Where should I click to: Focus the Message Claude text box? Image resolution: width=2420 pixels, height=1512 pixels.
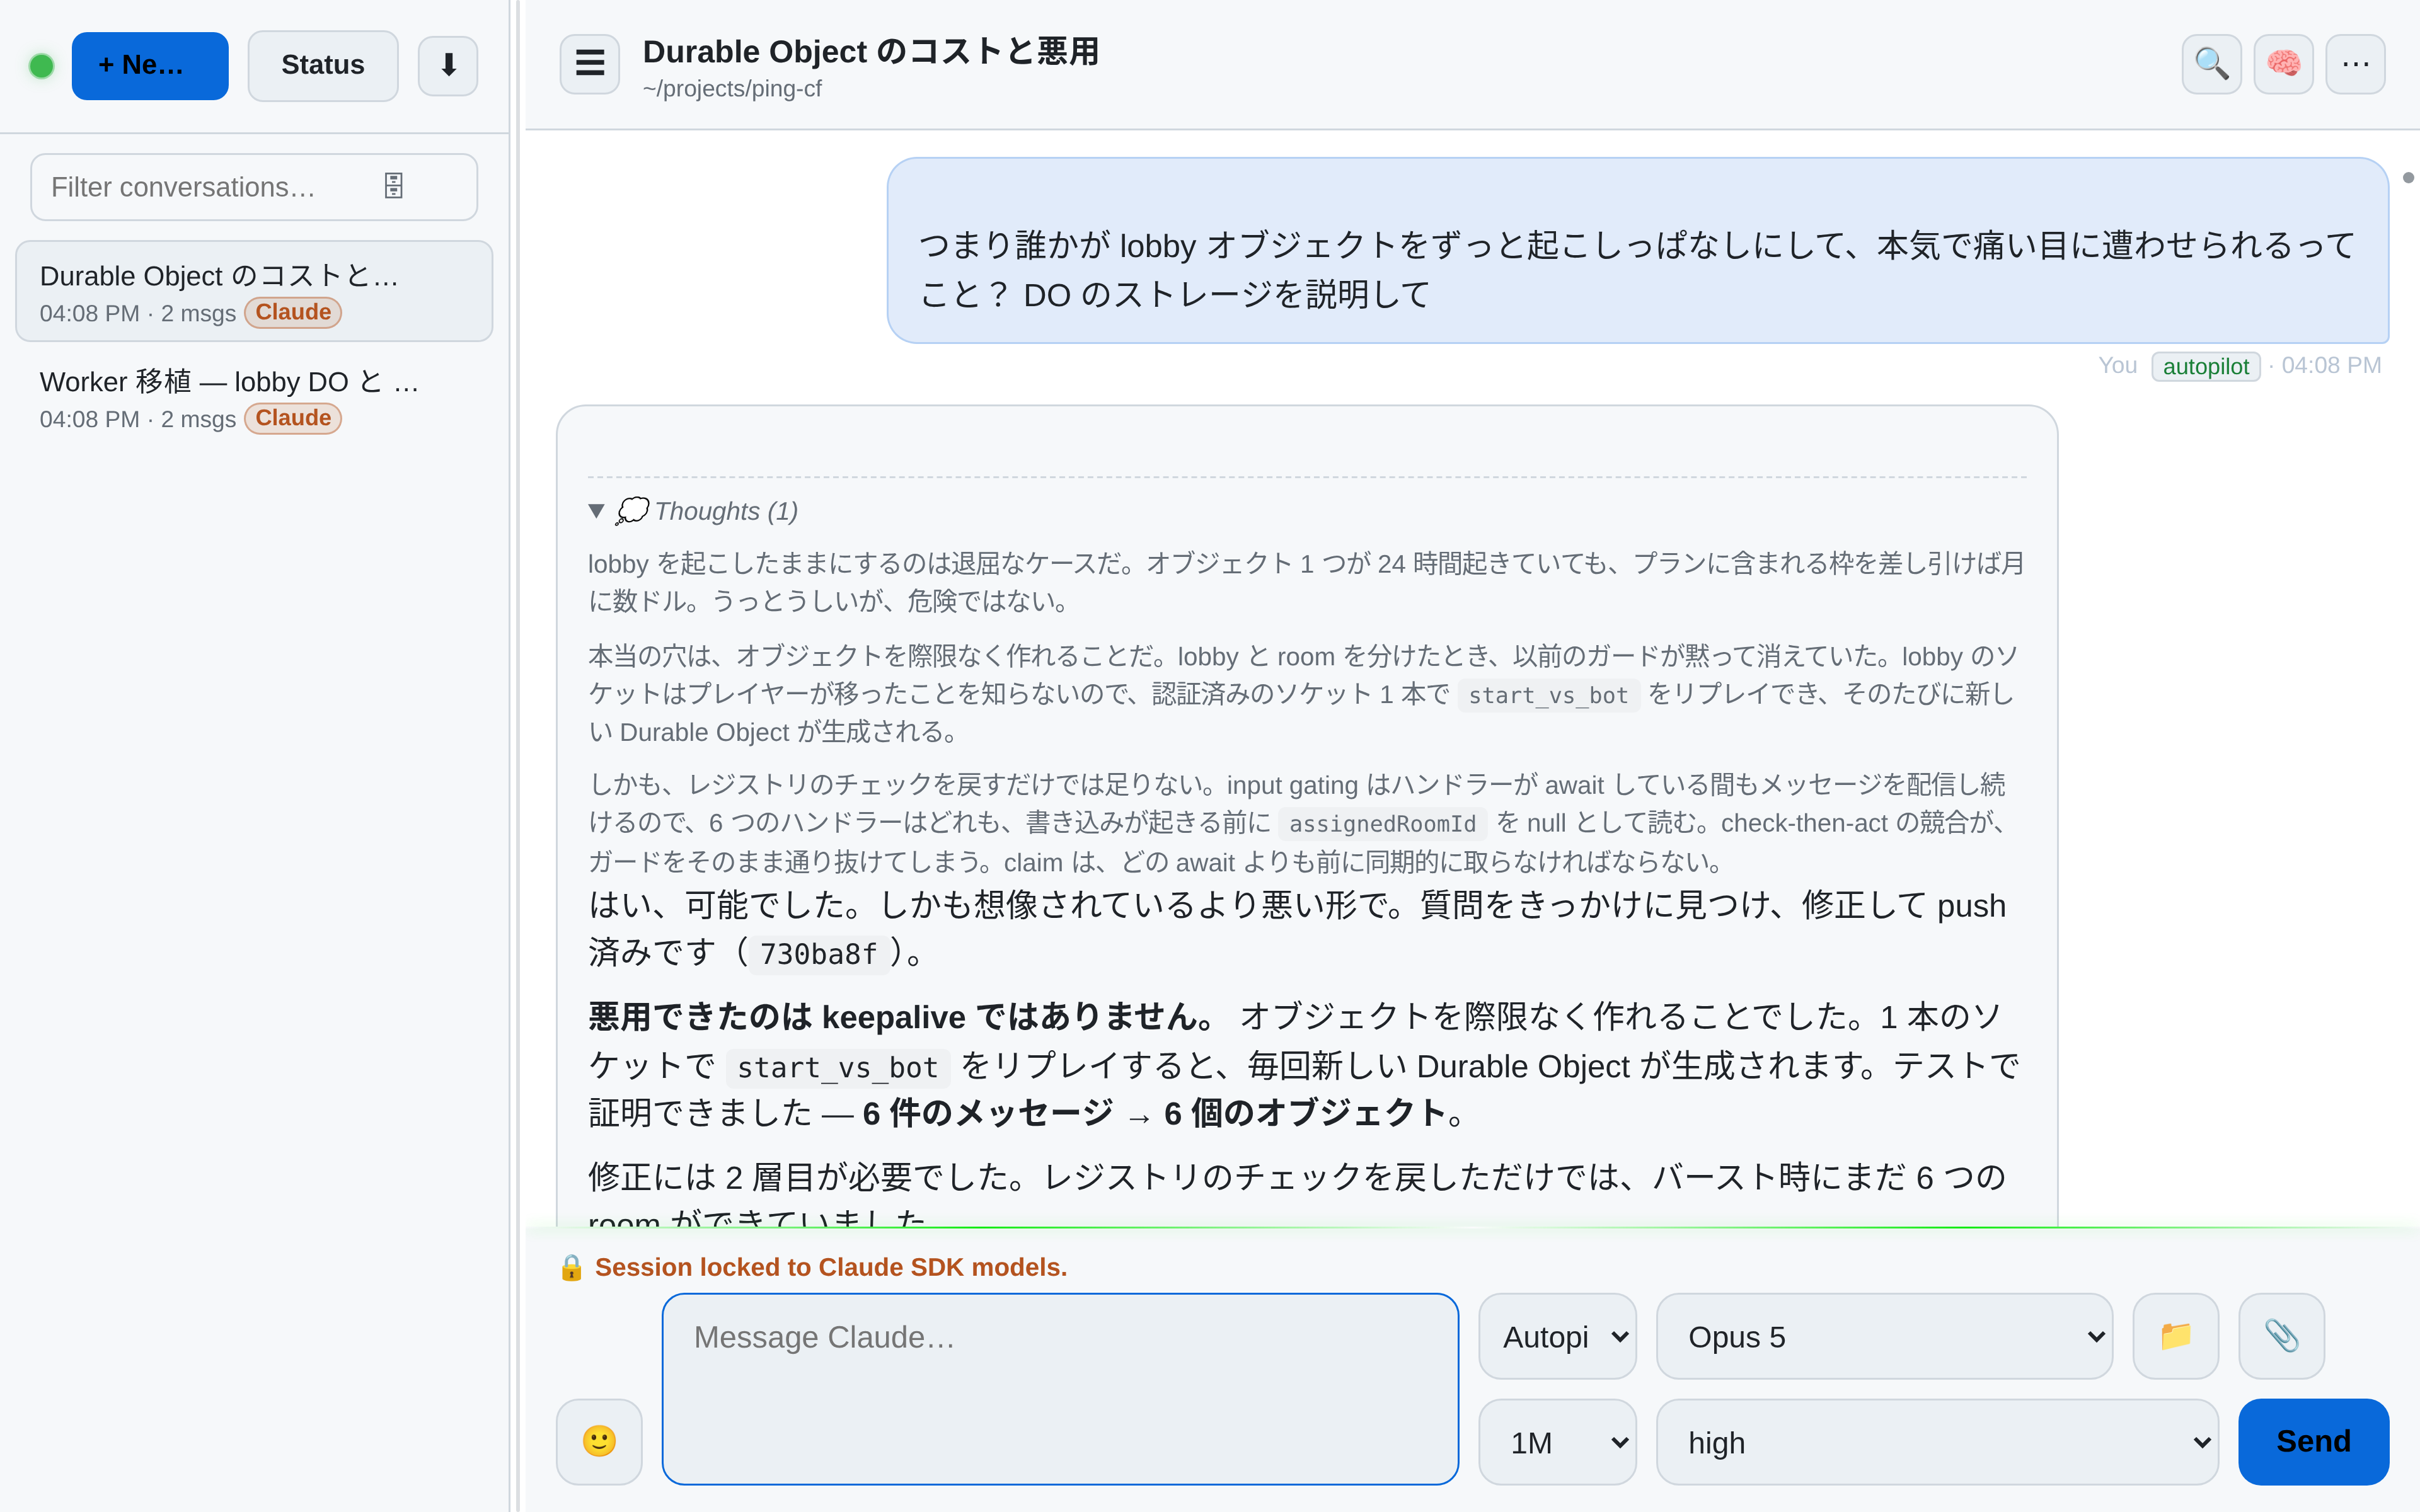point(1060,1389)
